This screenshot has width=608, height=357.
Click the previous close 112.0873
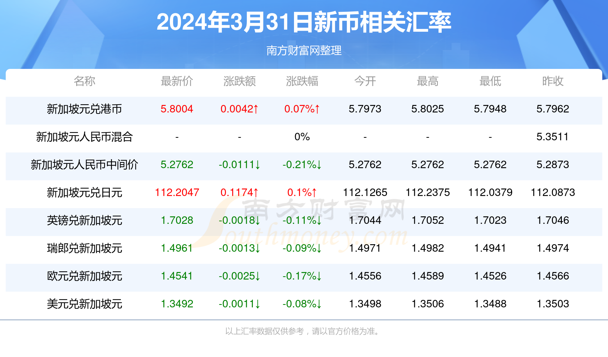[553, 192]
